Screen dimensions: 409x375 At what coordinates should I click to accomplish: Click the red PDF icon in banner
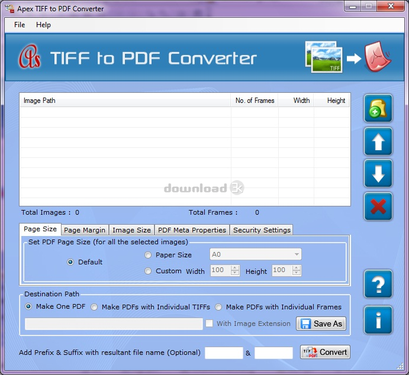tap(378, 56)
